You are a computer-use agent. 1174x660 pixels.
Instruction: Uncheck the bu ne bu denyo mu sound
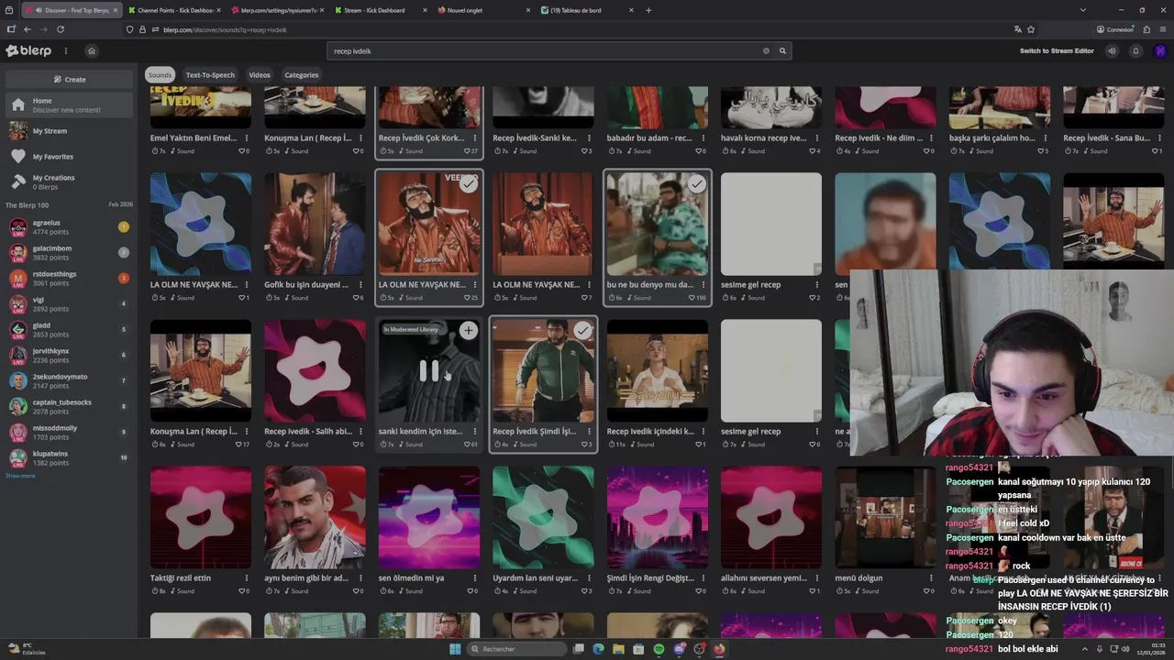(696, 184)
